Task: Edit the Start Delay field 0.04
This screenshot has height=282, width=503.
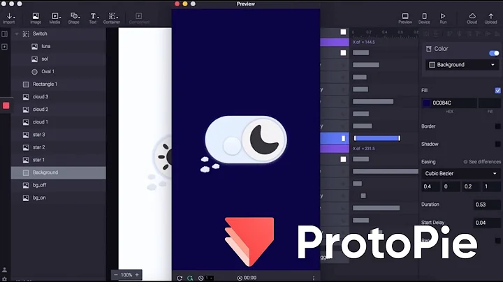Action: 487,223
